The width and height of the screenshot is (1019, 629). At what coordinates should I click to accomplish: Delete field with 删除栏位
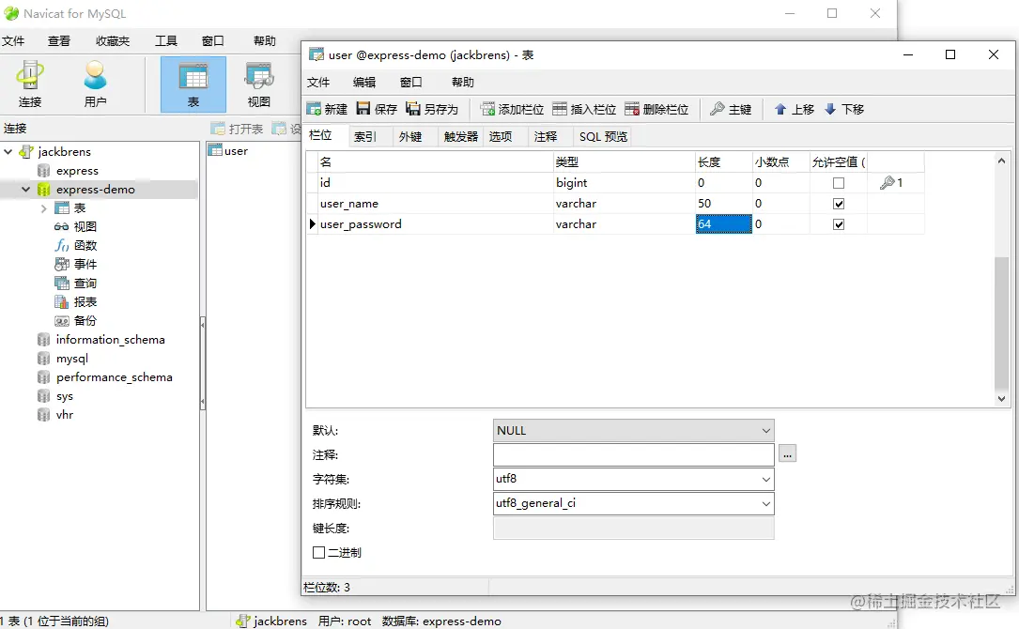tap(656, 109)
